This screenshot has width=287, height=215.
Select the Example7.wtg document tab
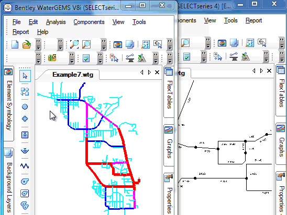coord(73,75)
